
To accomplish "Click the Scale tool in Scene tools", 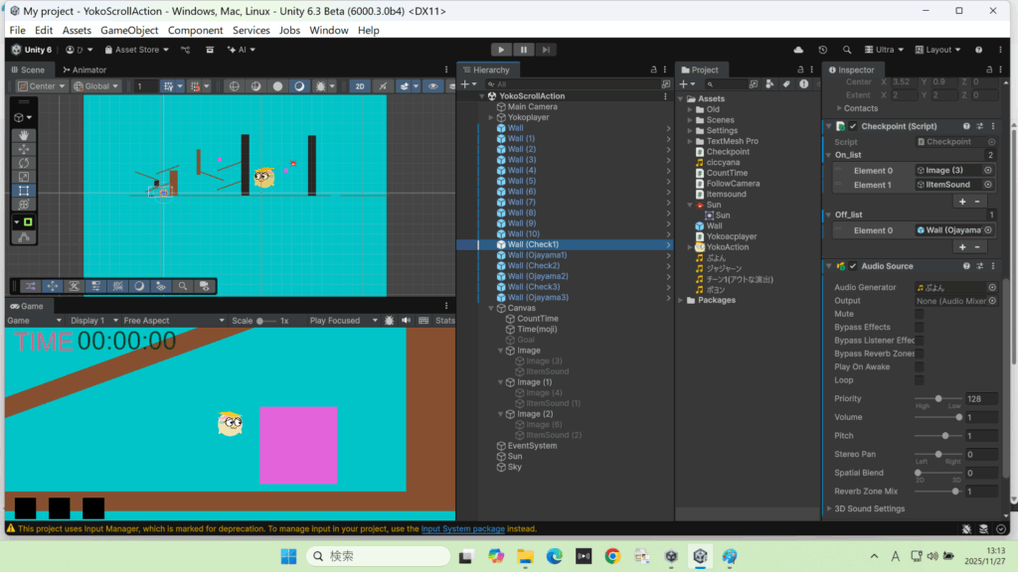I will coord(24,176).
